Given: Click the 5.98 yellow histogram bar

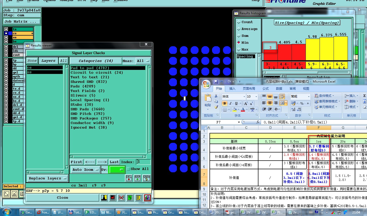Looking at the screenshot, I should [x=312, y=50].
